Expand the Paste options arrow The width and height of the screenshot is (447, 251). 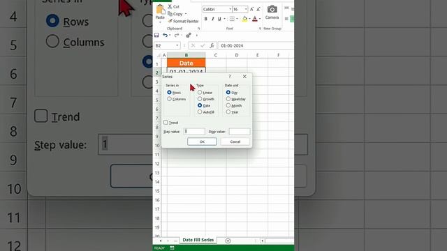pyautogui.click(x=160, y=22)
